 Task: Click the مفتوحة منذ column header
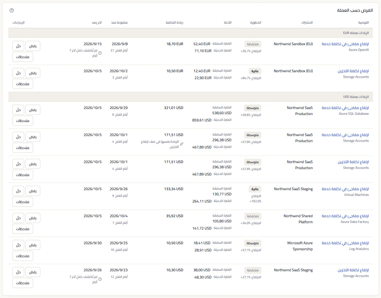[x=120, y=22]
